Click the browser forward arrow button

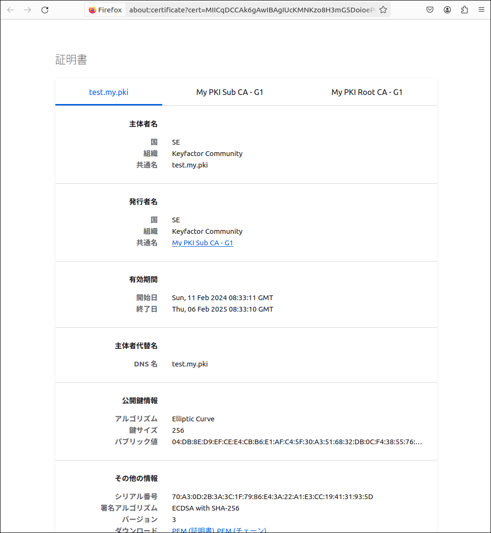[28, 10]
